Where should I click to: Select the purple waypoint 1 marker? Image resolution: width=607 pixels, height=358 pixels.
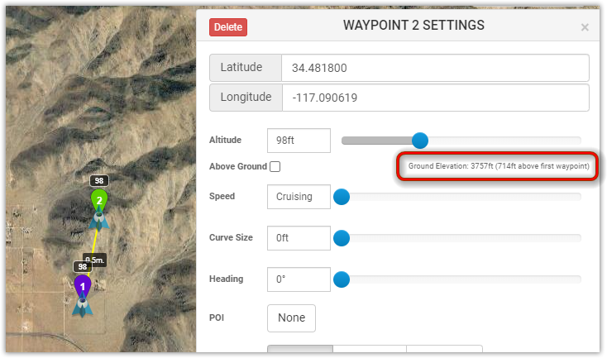click(x=83, y=286)
